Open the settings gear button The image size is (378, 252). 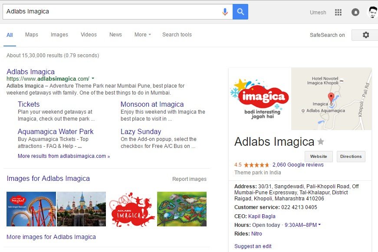point(366,35)
